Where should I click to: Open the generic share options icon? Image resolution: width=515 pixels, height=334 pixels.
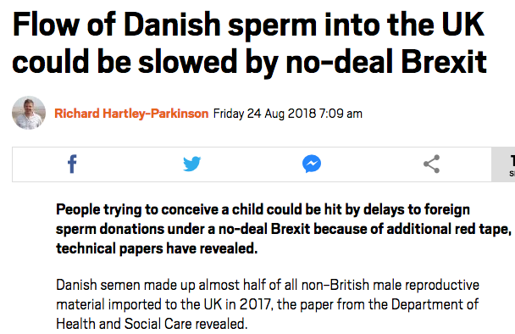tap(432, 164)
